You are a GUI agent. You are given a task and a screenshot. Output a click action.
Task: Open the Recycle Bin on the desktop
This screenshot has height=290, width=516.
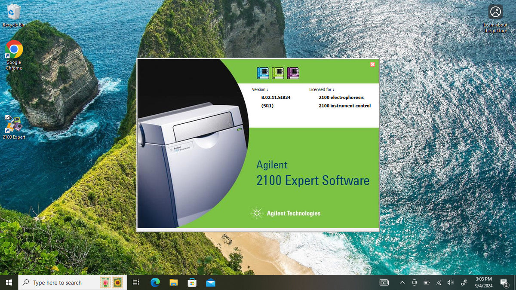(x=14, y=16)
